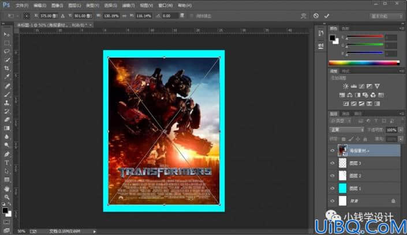Select the 图层 1 cyan layer thumbnail
The width and height of the screenshot is (407, 235).
[342, 188]
